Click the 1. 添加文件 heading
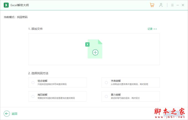This screenshot has width=188, height=120. pos(35,29)
